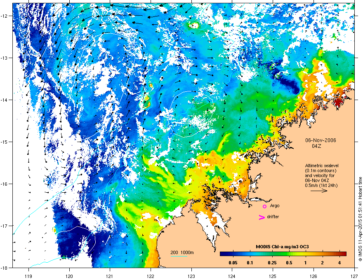Click the '(0.1m contours)' caption line

point(321,170)
